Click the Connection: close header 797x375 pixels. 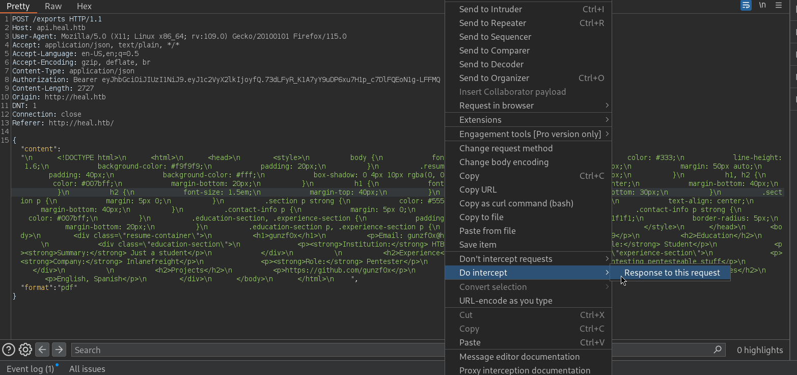47,114
